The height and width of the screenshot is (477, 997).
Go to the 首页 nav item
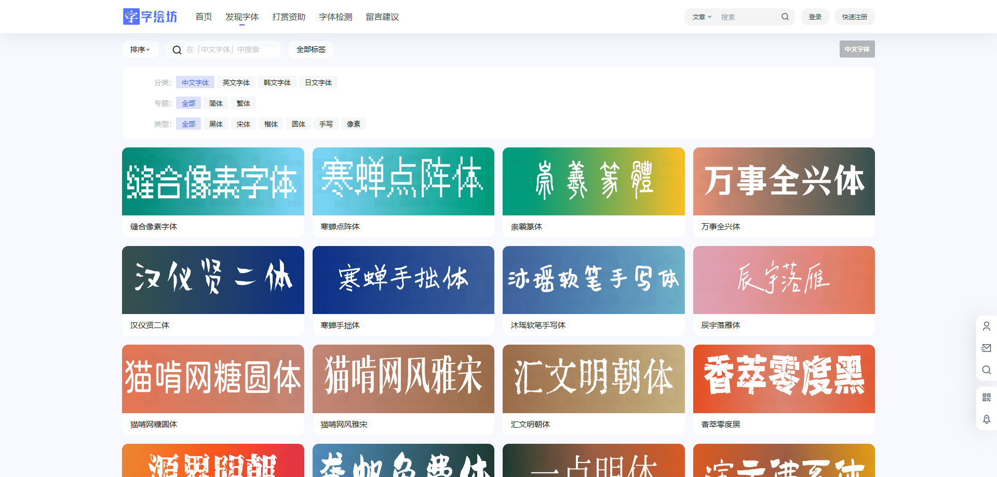(x=204, y=17)
